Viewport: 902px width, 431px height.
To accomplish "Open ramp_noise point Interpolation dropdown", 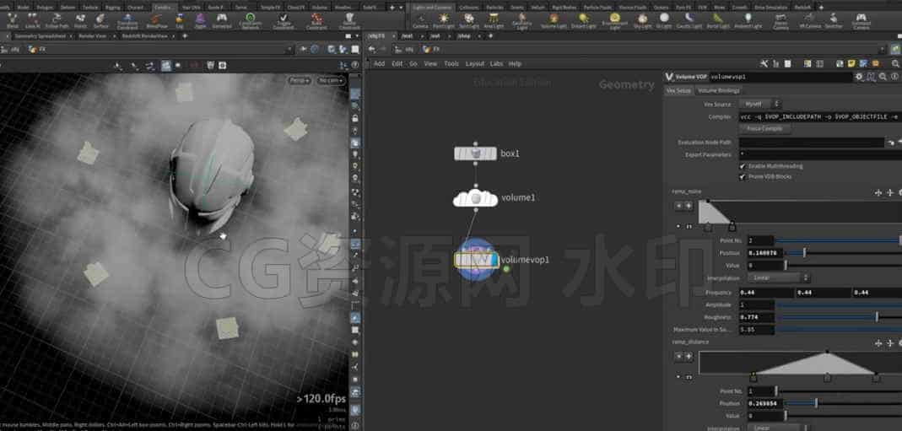I will (x=779, y=277).
